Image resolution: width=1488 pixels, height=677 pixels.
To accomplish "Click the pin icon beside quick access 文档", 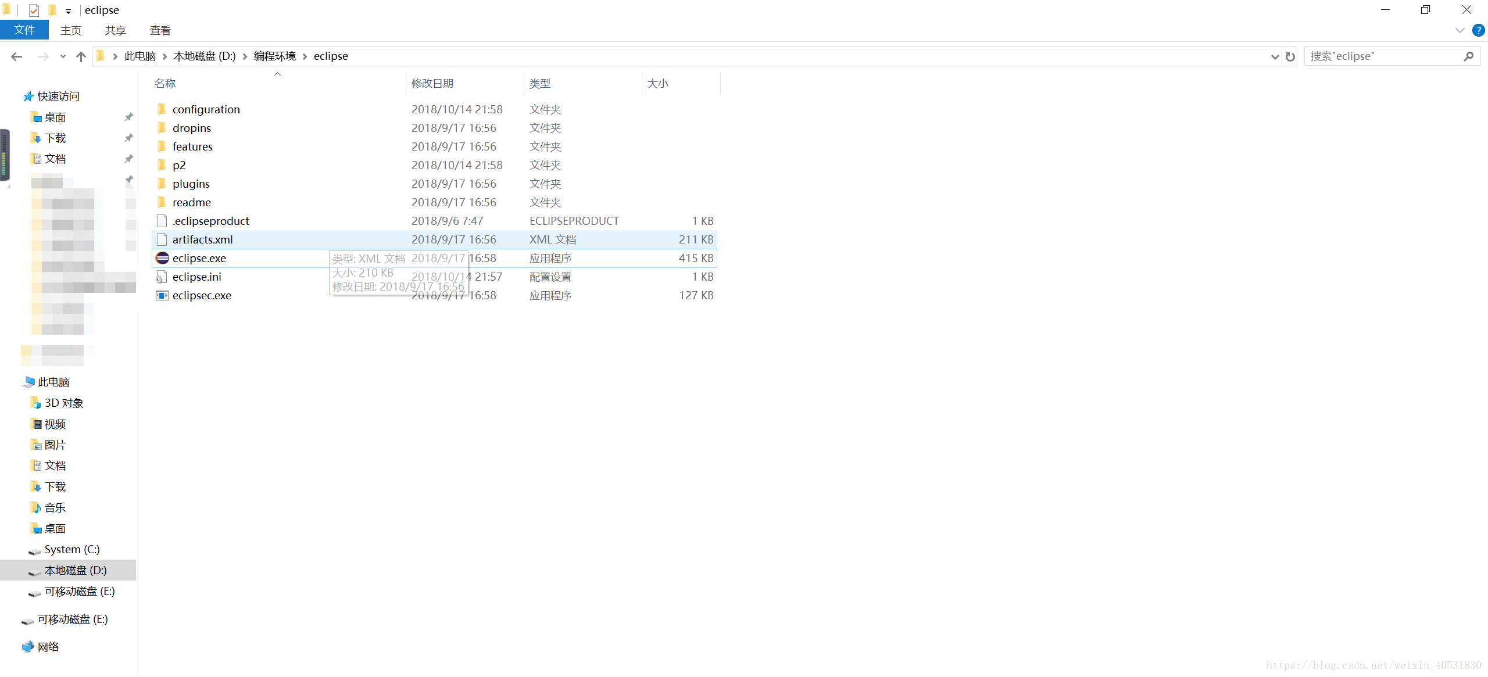I will [x=129, y=159].
